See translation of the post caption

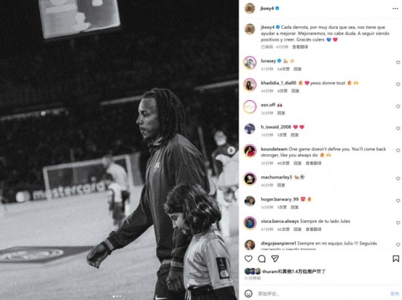(300, 47)
